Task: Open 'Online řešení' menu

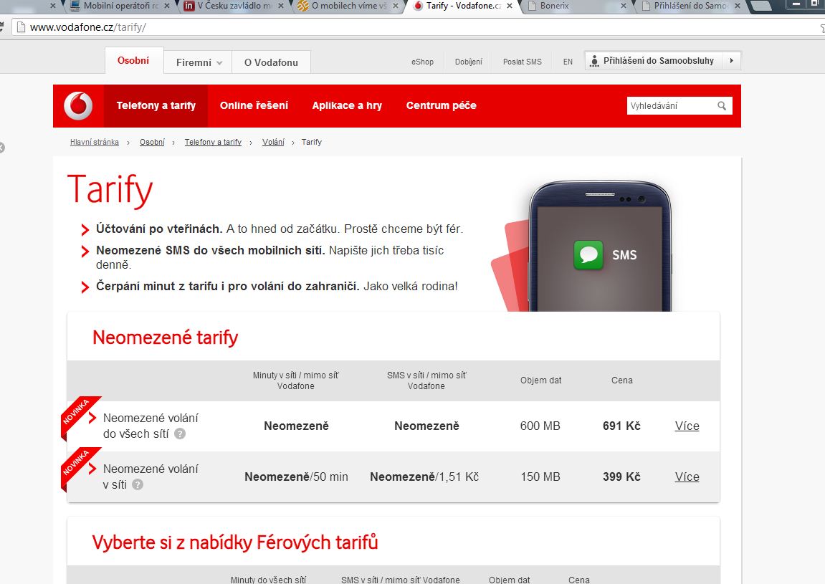Action: (254, 106)
